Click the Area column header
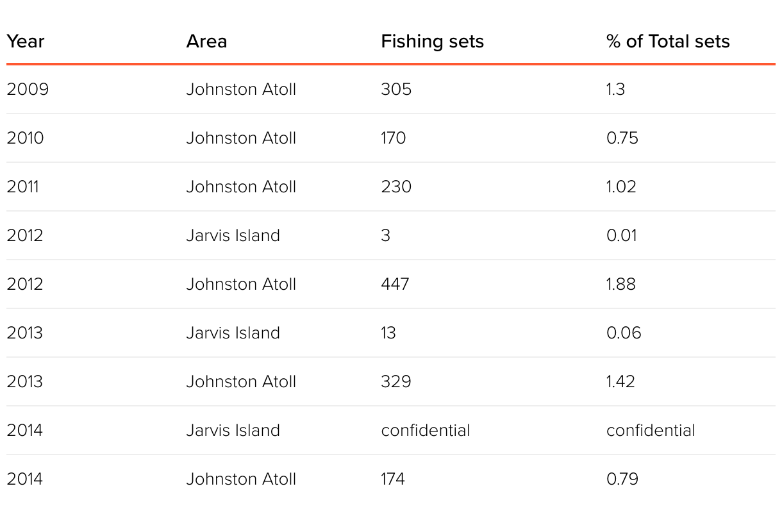Image resolution: width=782 pixels, height=509 pixels. pos(206,42)
